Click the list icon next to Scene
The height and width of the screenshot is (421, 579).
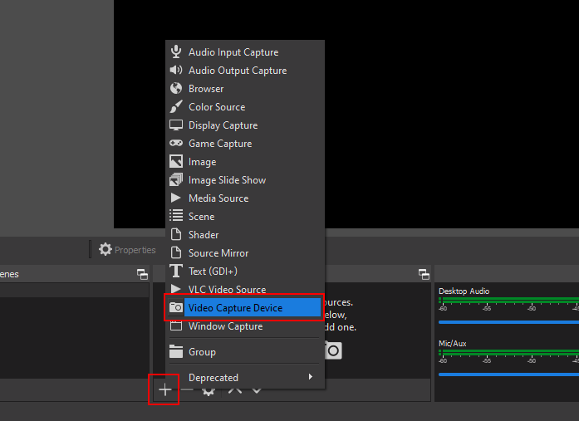click(x=176, y=216)
